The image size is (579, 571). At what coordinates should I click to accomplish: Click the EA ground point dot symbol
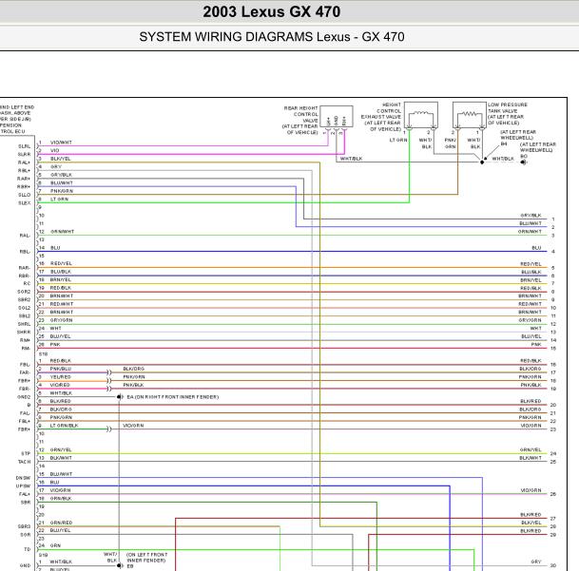point(119,397)
